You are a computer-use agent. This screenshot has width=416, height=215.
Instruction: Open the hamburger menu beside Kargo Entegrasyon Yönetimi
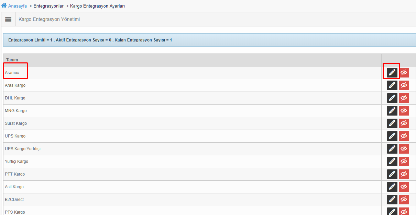[x=8, y=19]
